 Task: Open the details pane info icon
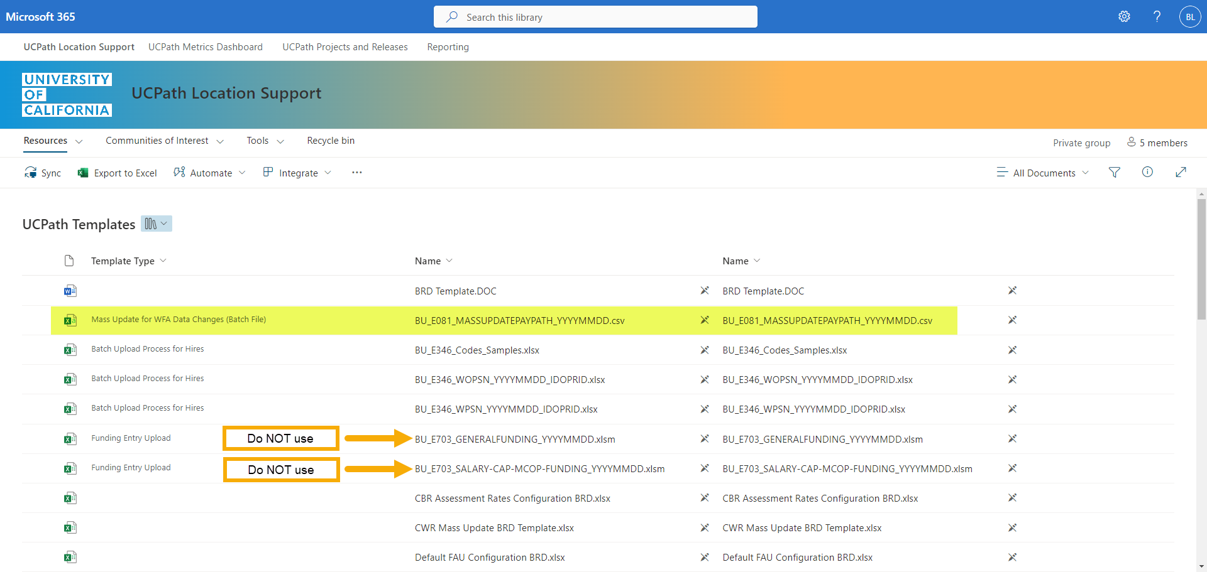tap(1147, 173)
